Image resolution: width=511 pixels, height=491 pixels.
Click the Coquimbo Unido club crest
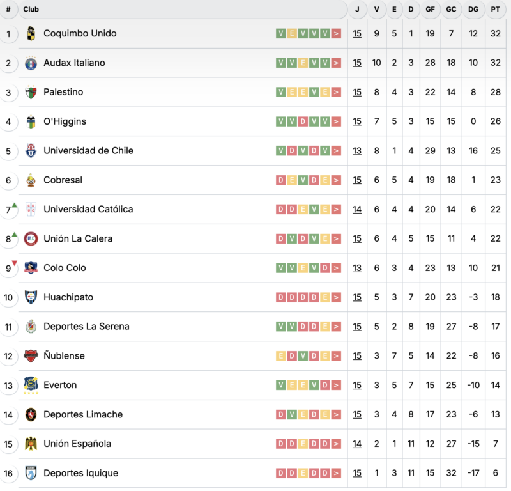point(31,33)
